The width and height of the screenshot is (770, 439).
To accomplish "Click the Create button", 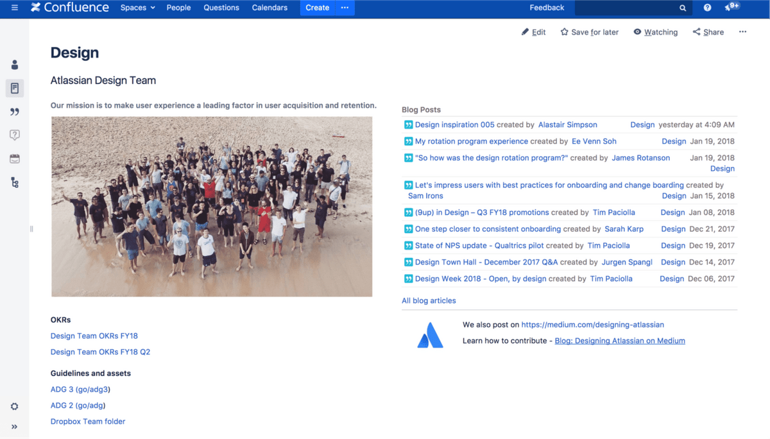I will [x=318, y=8].
